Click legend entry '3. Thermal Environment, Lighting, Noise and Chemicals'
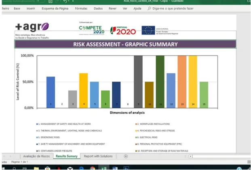The width and height of the screenshot is (251, 170). (69, 131)
